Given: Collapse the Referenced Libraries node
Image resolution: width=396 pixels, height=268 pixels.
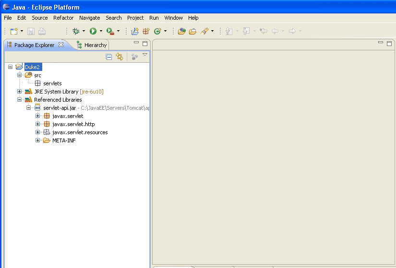Looking at the screenshot, I should 20,99.
